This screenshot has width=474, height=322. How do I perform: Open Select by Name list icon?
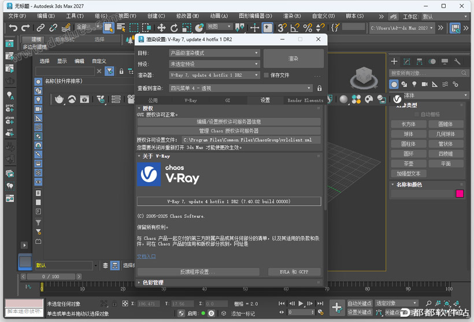point(121,28)
